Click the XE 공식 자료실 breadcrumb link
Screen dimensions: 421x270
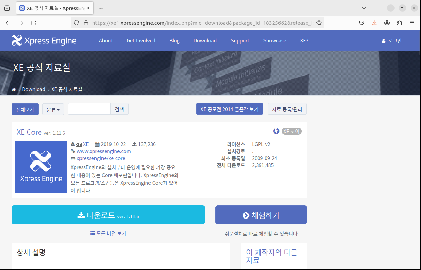click(67, 89)
